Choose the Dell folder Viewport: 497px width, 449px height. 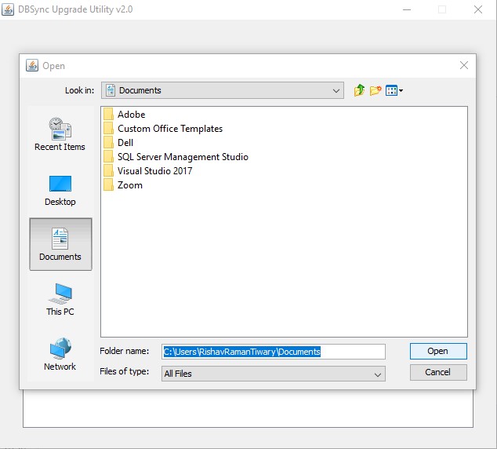click(x=125, y=143)
